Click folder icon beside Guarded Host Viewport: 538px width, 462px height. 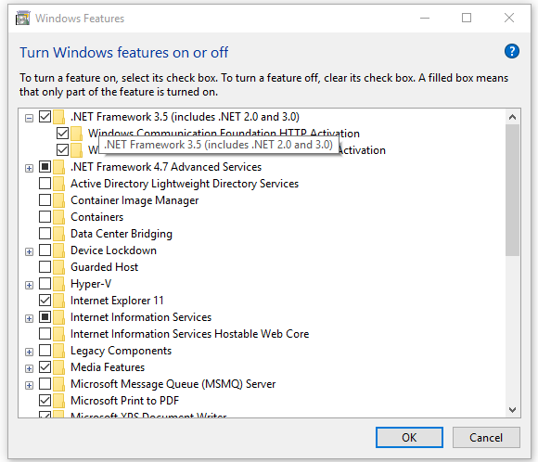tap(59, 267)
